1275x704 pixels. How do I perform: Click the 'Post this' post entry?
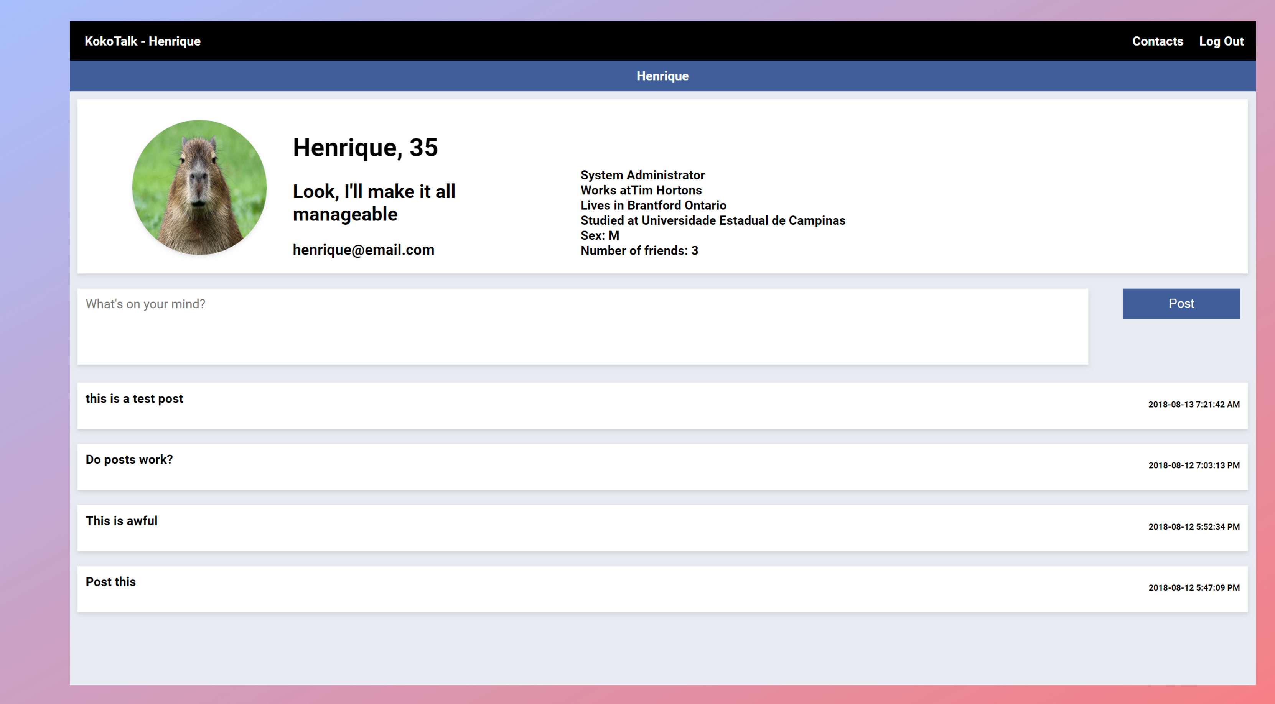pyautogui.click(x=110, y=582)
